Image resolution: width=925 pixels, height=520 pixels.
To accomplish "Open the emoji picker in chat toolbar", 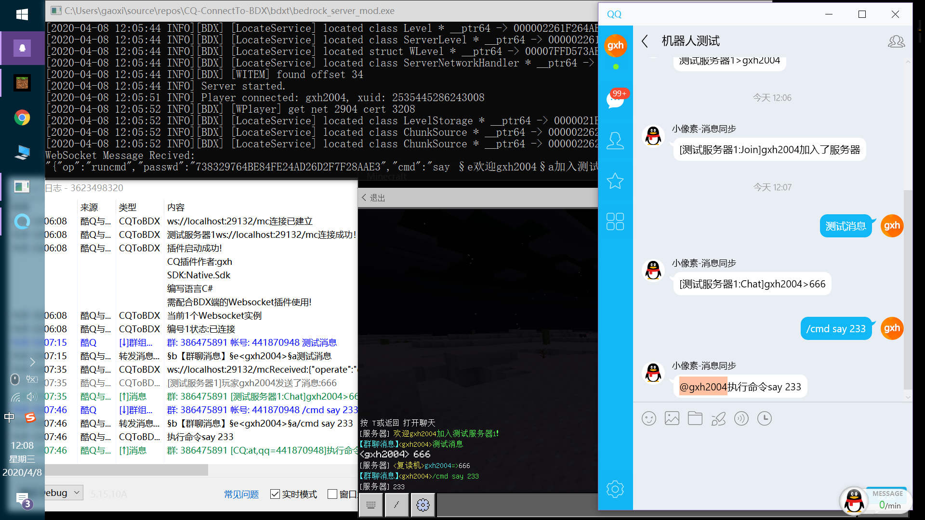I will pyautogui.click(x=649, y=418).
